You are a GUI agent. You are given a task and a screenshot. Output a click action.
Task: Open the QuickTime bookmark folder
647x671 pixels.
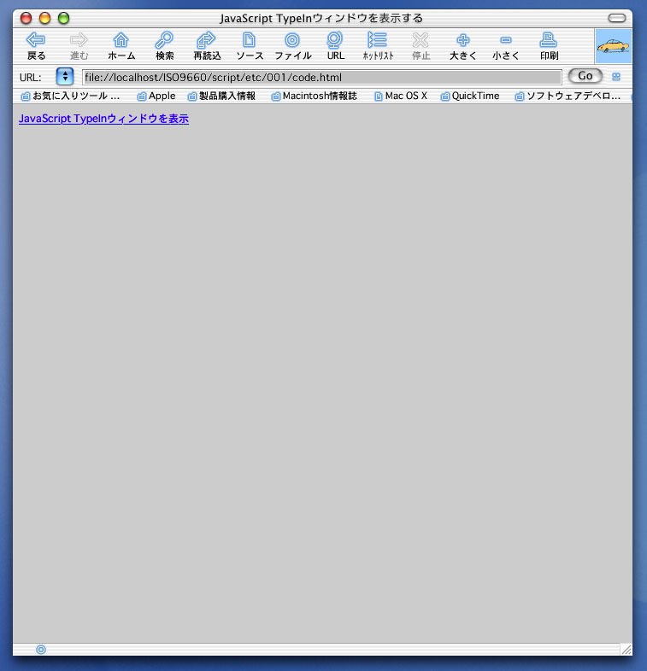click(470, 96)
